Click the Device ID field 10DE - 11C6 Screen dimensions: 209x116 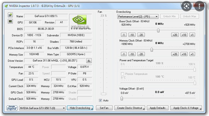pos(34,35)
